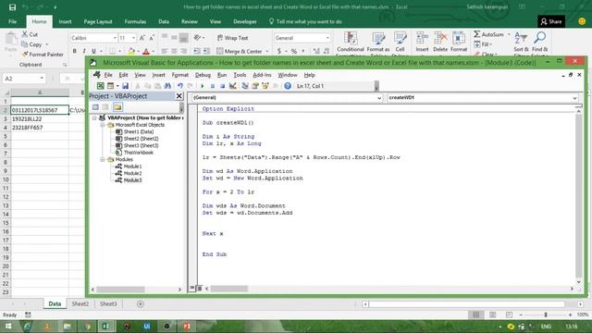The height and width of the screenshot is (333, 592).
Task: Toggle Wrap Text in Excel ribbon
Action: pyautogui.click(x=232, y=38)
